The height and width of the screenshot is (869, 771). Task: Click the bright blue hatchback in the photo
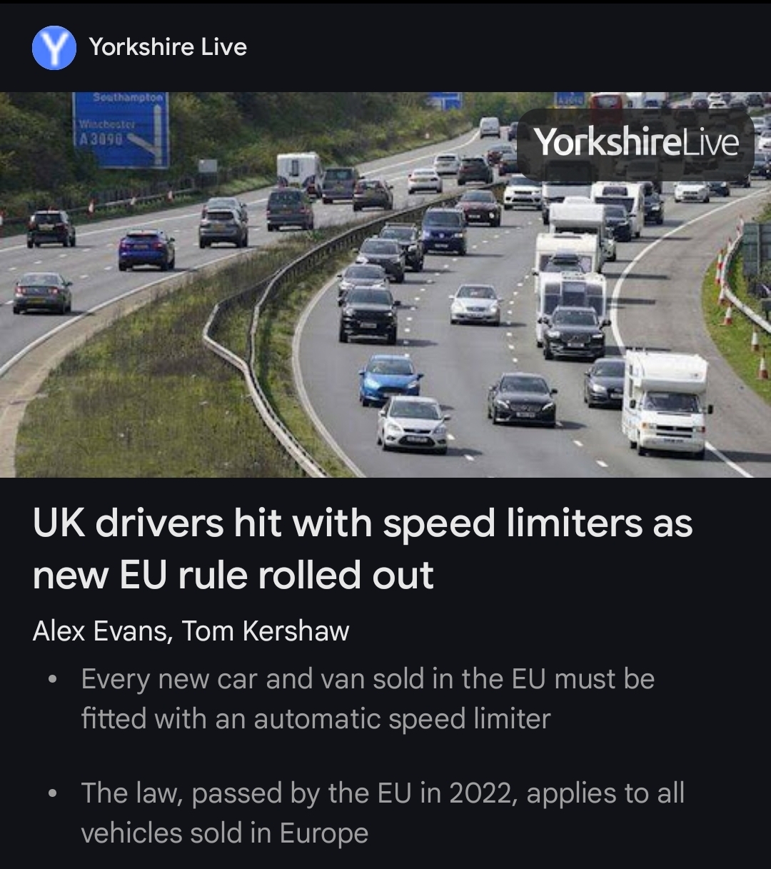[x=390, y=378]
